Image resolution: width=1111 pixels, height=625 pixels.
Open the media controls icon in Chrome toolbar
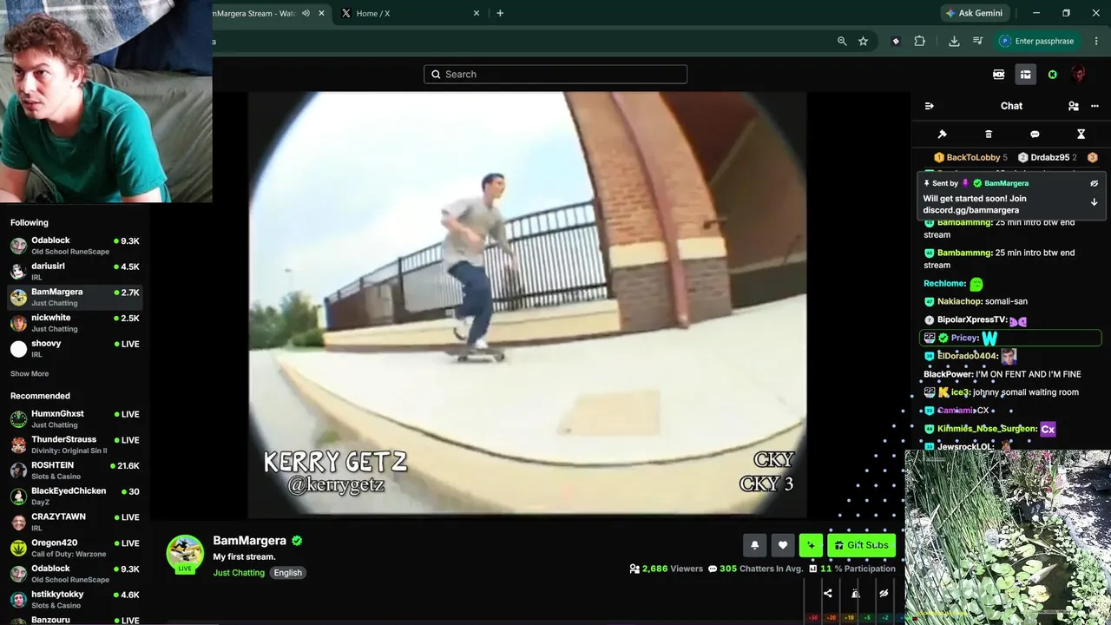point(978,41)
